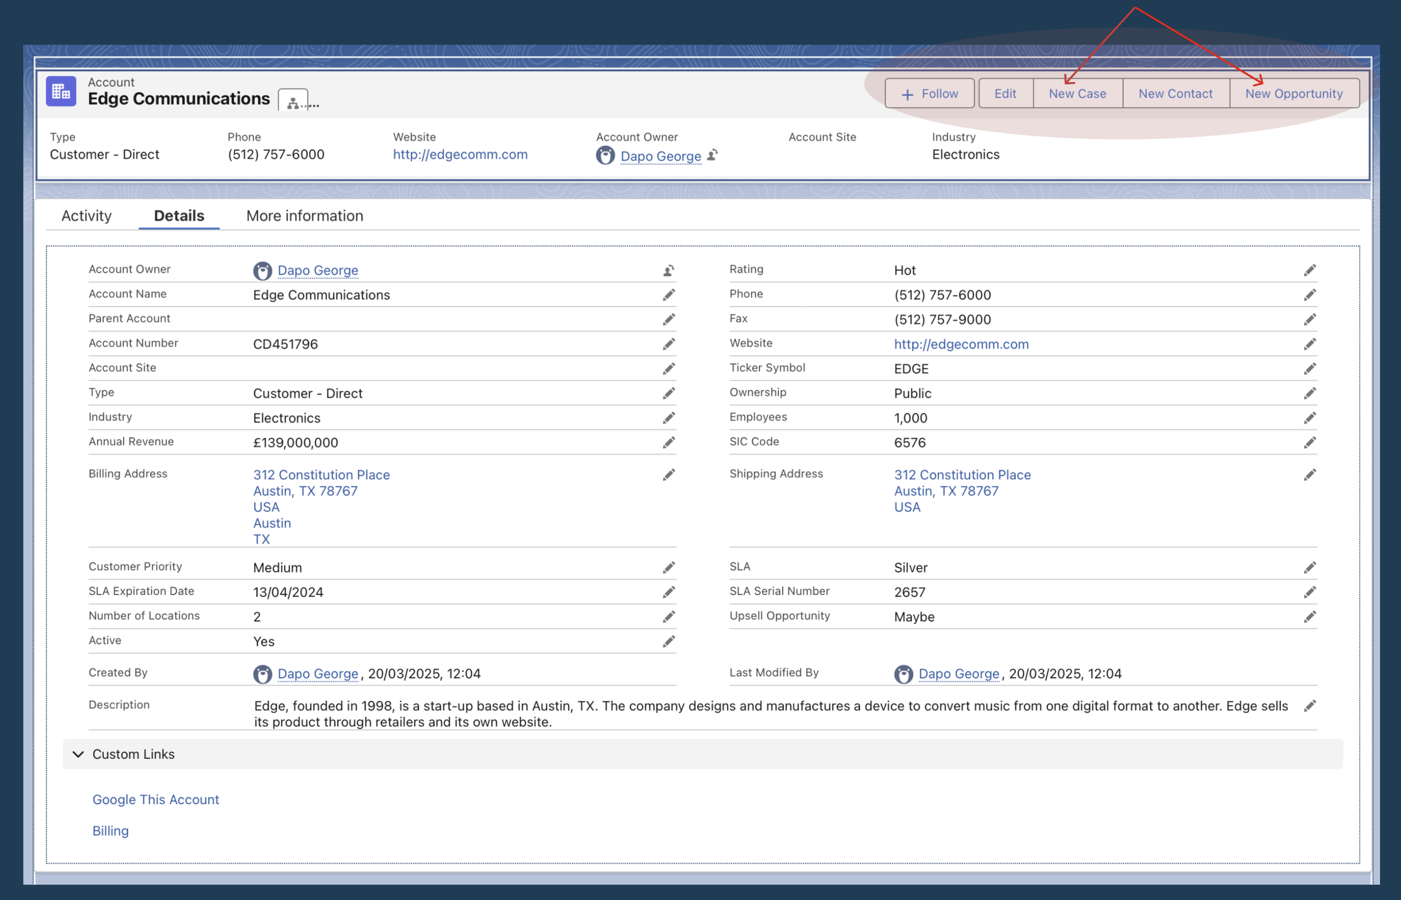Collapse the Custom Links section
The width and height of the screenshot is (1401, 900).
coord(78,754)
